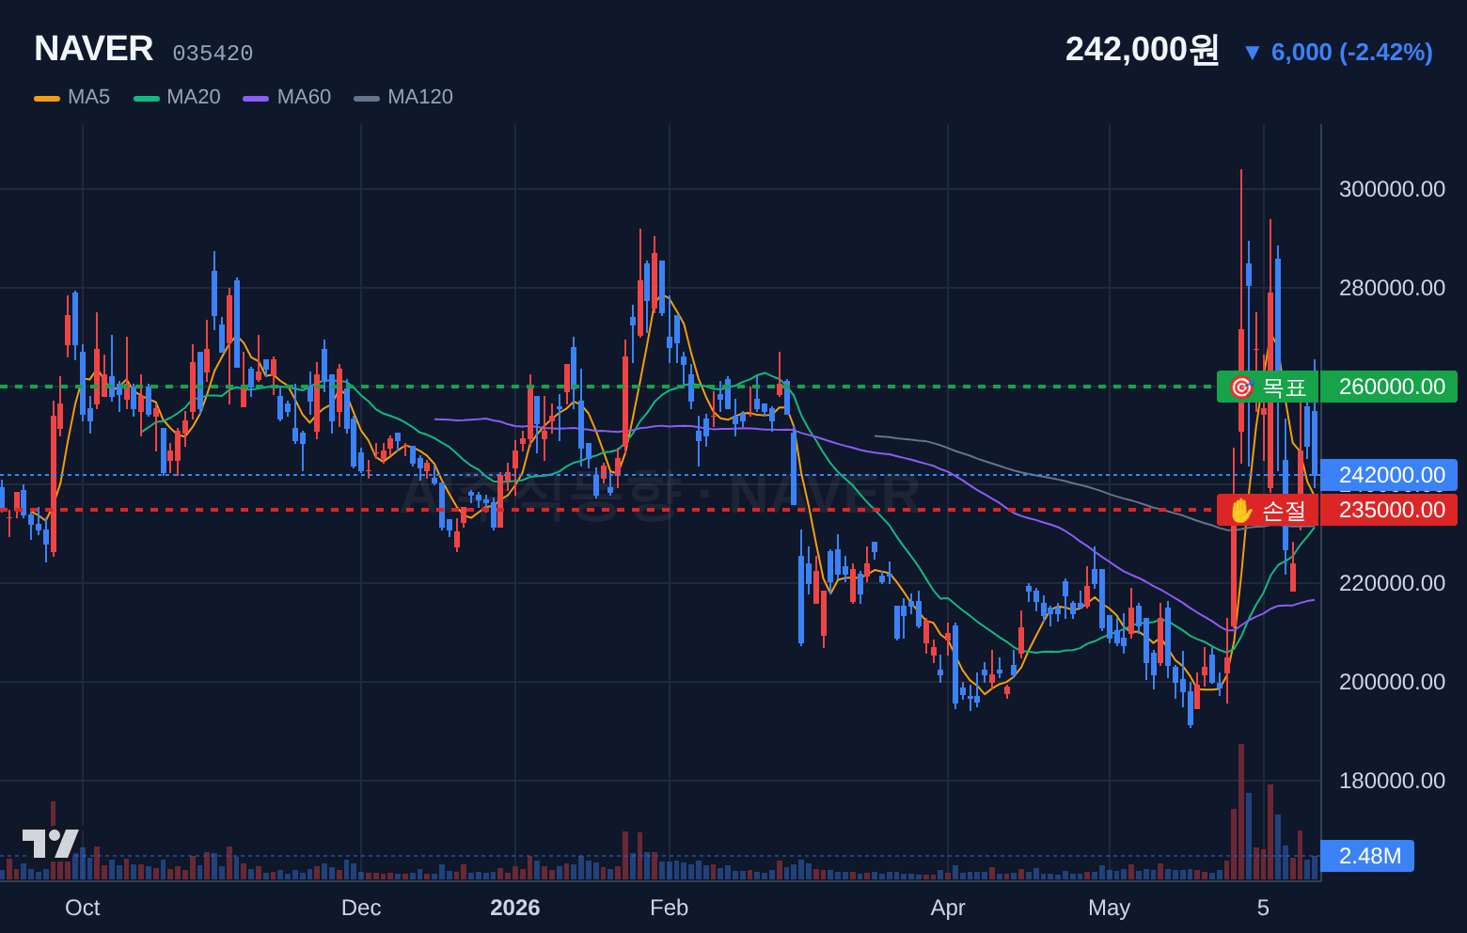Click the green MA20 color swatch
This screenshot has height=933, width=1467.
[x=147, y=98]
